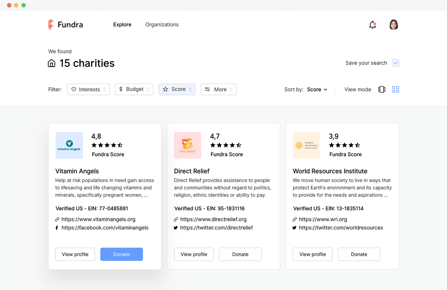Image resolution: width=447 pixels, height=290 pixels.
Task: Click the Fundra wordmark text
Action: (70, 25)
